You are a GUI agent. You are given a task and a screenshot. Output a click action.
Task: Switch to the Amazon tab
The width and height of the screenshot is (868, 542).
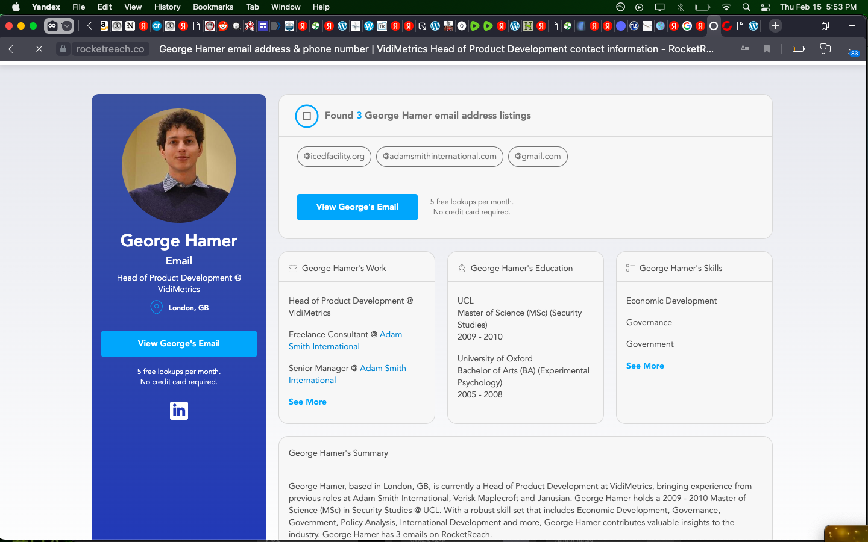coord(104,26)
